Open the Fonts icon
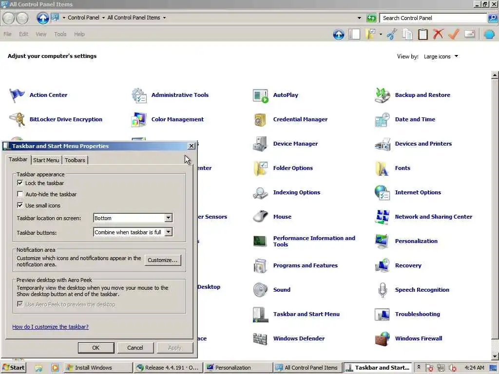Screen dimensions: 499x374 (x=382, y=168)
